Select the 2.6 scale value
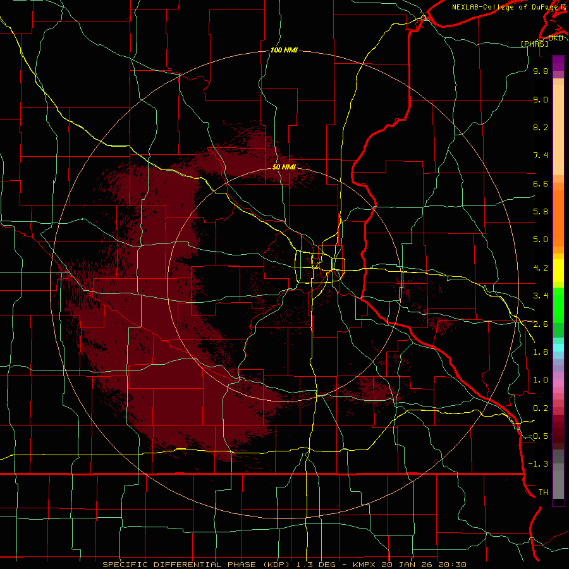Image resolution: width=569 pixels, height=569 pixels. click(541, 324)
